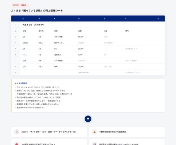This screenshot has height=145, width=176.
Task: Open the 入金遅延を条件付き書式で自動ハイライト card
Action: (x=49, y=142)
